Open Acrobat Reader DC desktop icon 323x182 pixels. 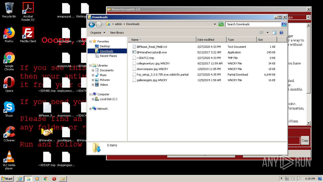point(28,11)
